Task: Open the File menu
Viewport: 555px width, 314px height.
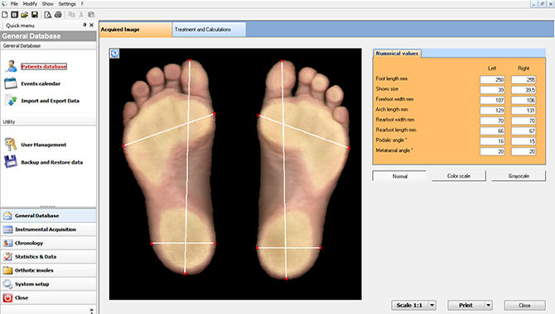Action: [x=14, y=4]
